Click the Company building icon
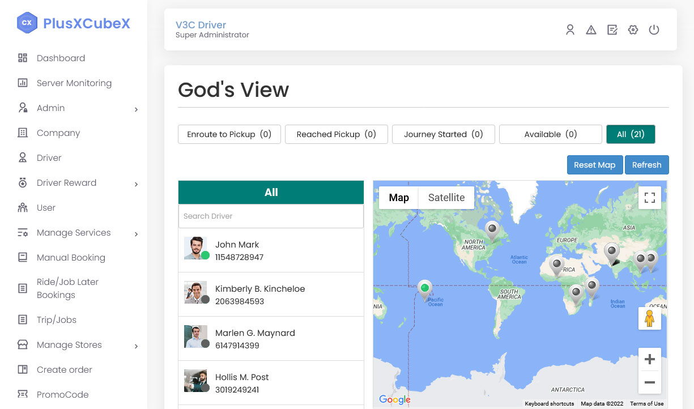Image resolution: width=694 pixels, height=409 pixels. (23, 133)
